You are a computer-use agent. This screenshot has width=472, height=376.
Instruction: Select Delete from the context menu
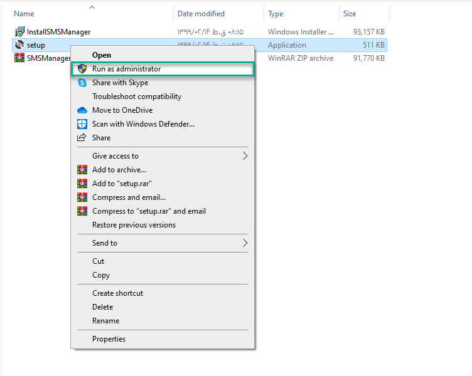(x=163, y=307)
